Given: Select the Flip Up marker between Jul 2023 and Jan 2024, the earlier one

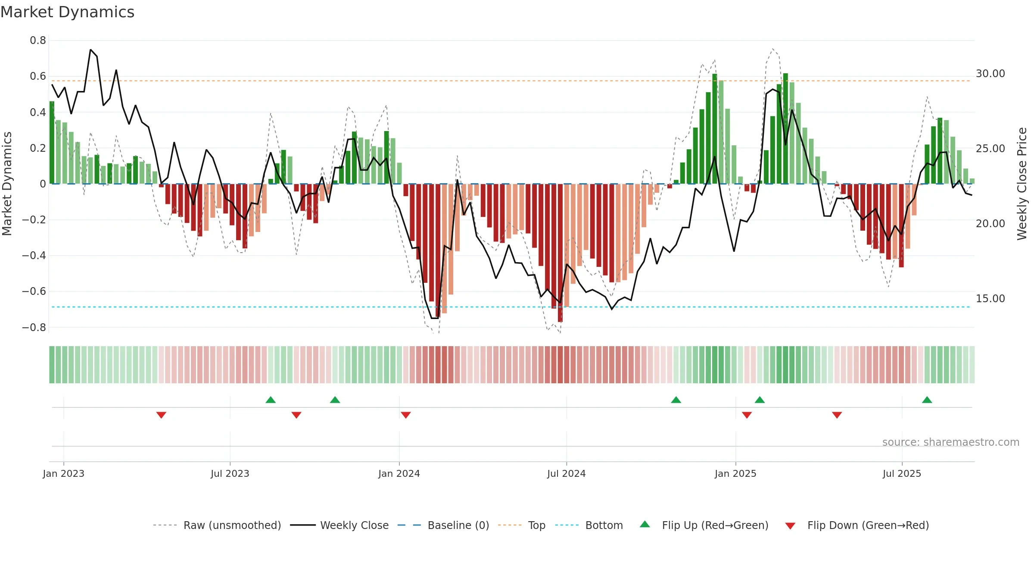Looking at the screenshot, I should coord(271,400).
